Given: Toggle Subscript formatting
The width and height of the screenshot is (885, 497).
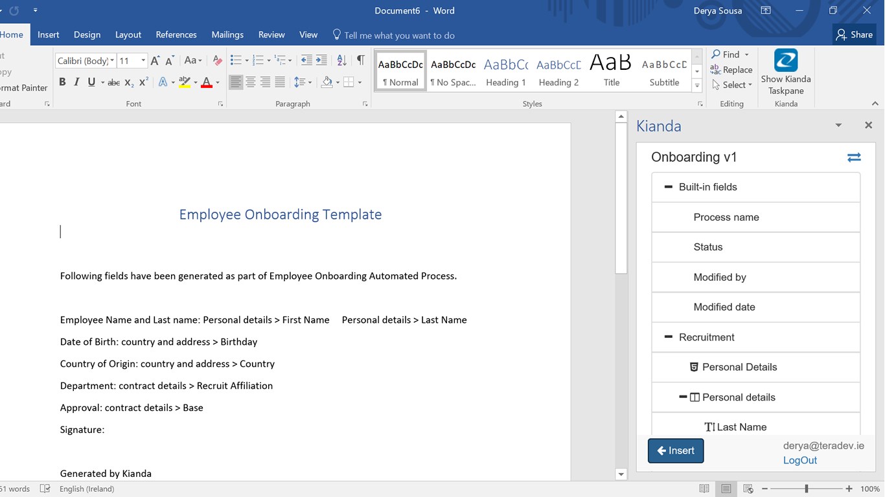Looking at the screenshot, I should click(129, 82).
